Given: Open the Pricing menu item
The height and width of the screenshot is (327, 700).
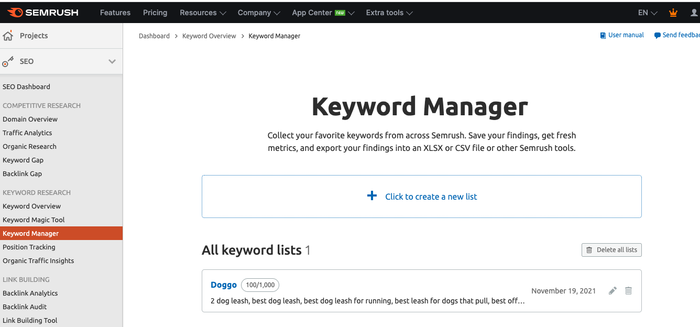Looking at the screenshot, I should pyautogui.click(x=155, y=13).
